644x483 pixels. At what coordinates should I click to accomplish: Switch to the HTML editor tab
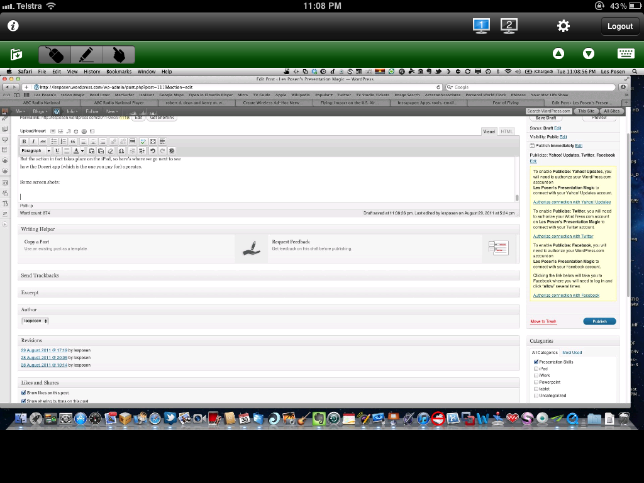pyautogui.click(x=506, y=131)
